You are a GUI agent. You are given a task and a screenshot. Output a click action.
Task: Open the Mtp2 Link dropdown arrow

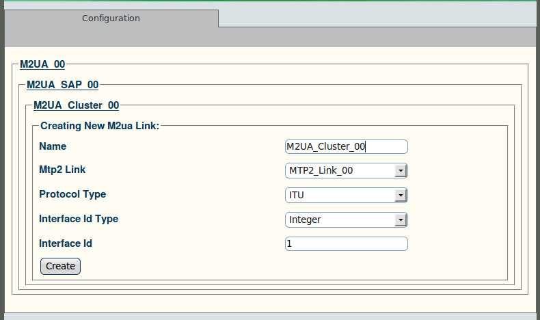click(401, 171)
